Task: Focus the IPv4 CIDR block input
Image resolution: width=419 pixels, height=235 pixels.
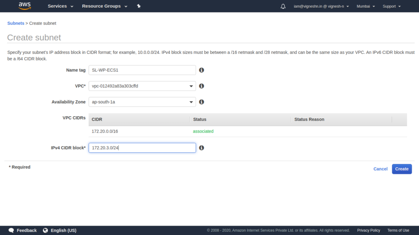Action: [x=142, y=148]
